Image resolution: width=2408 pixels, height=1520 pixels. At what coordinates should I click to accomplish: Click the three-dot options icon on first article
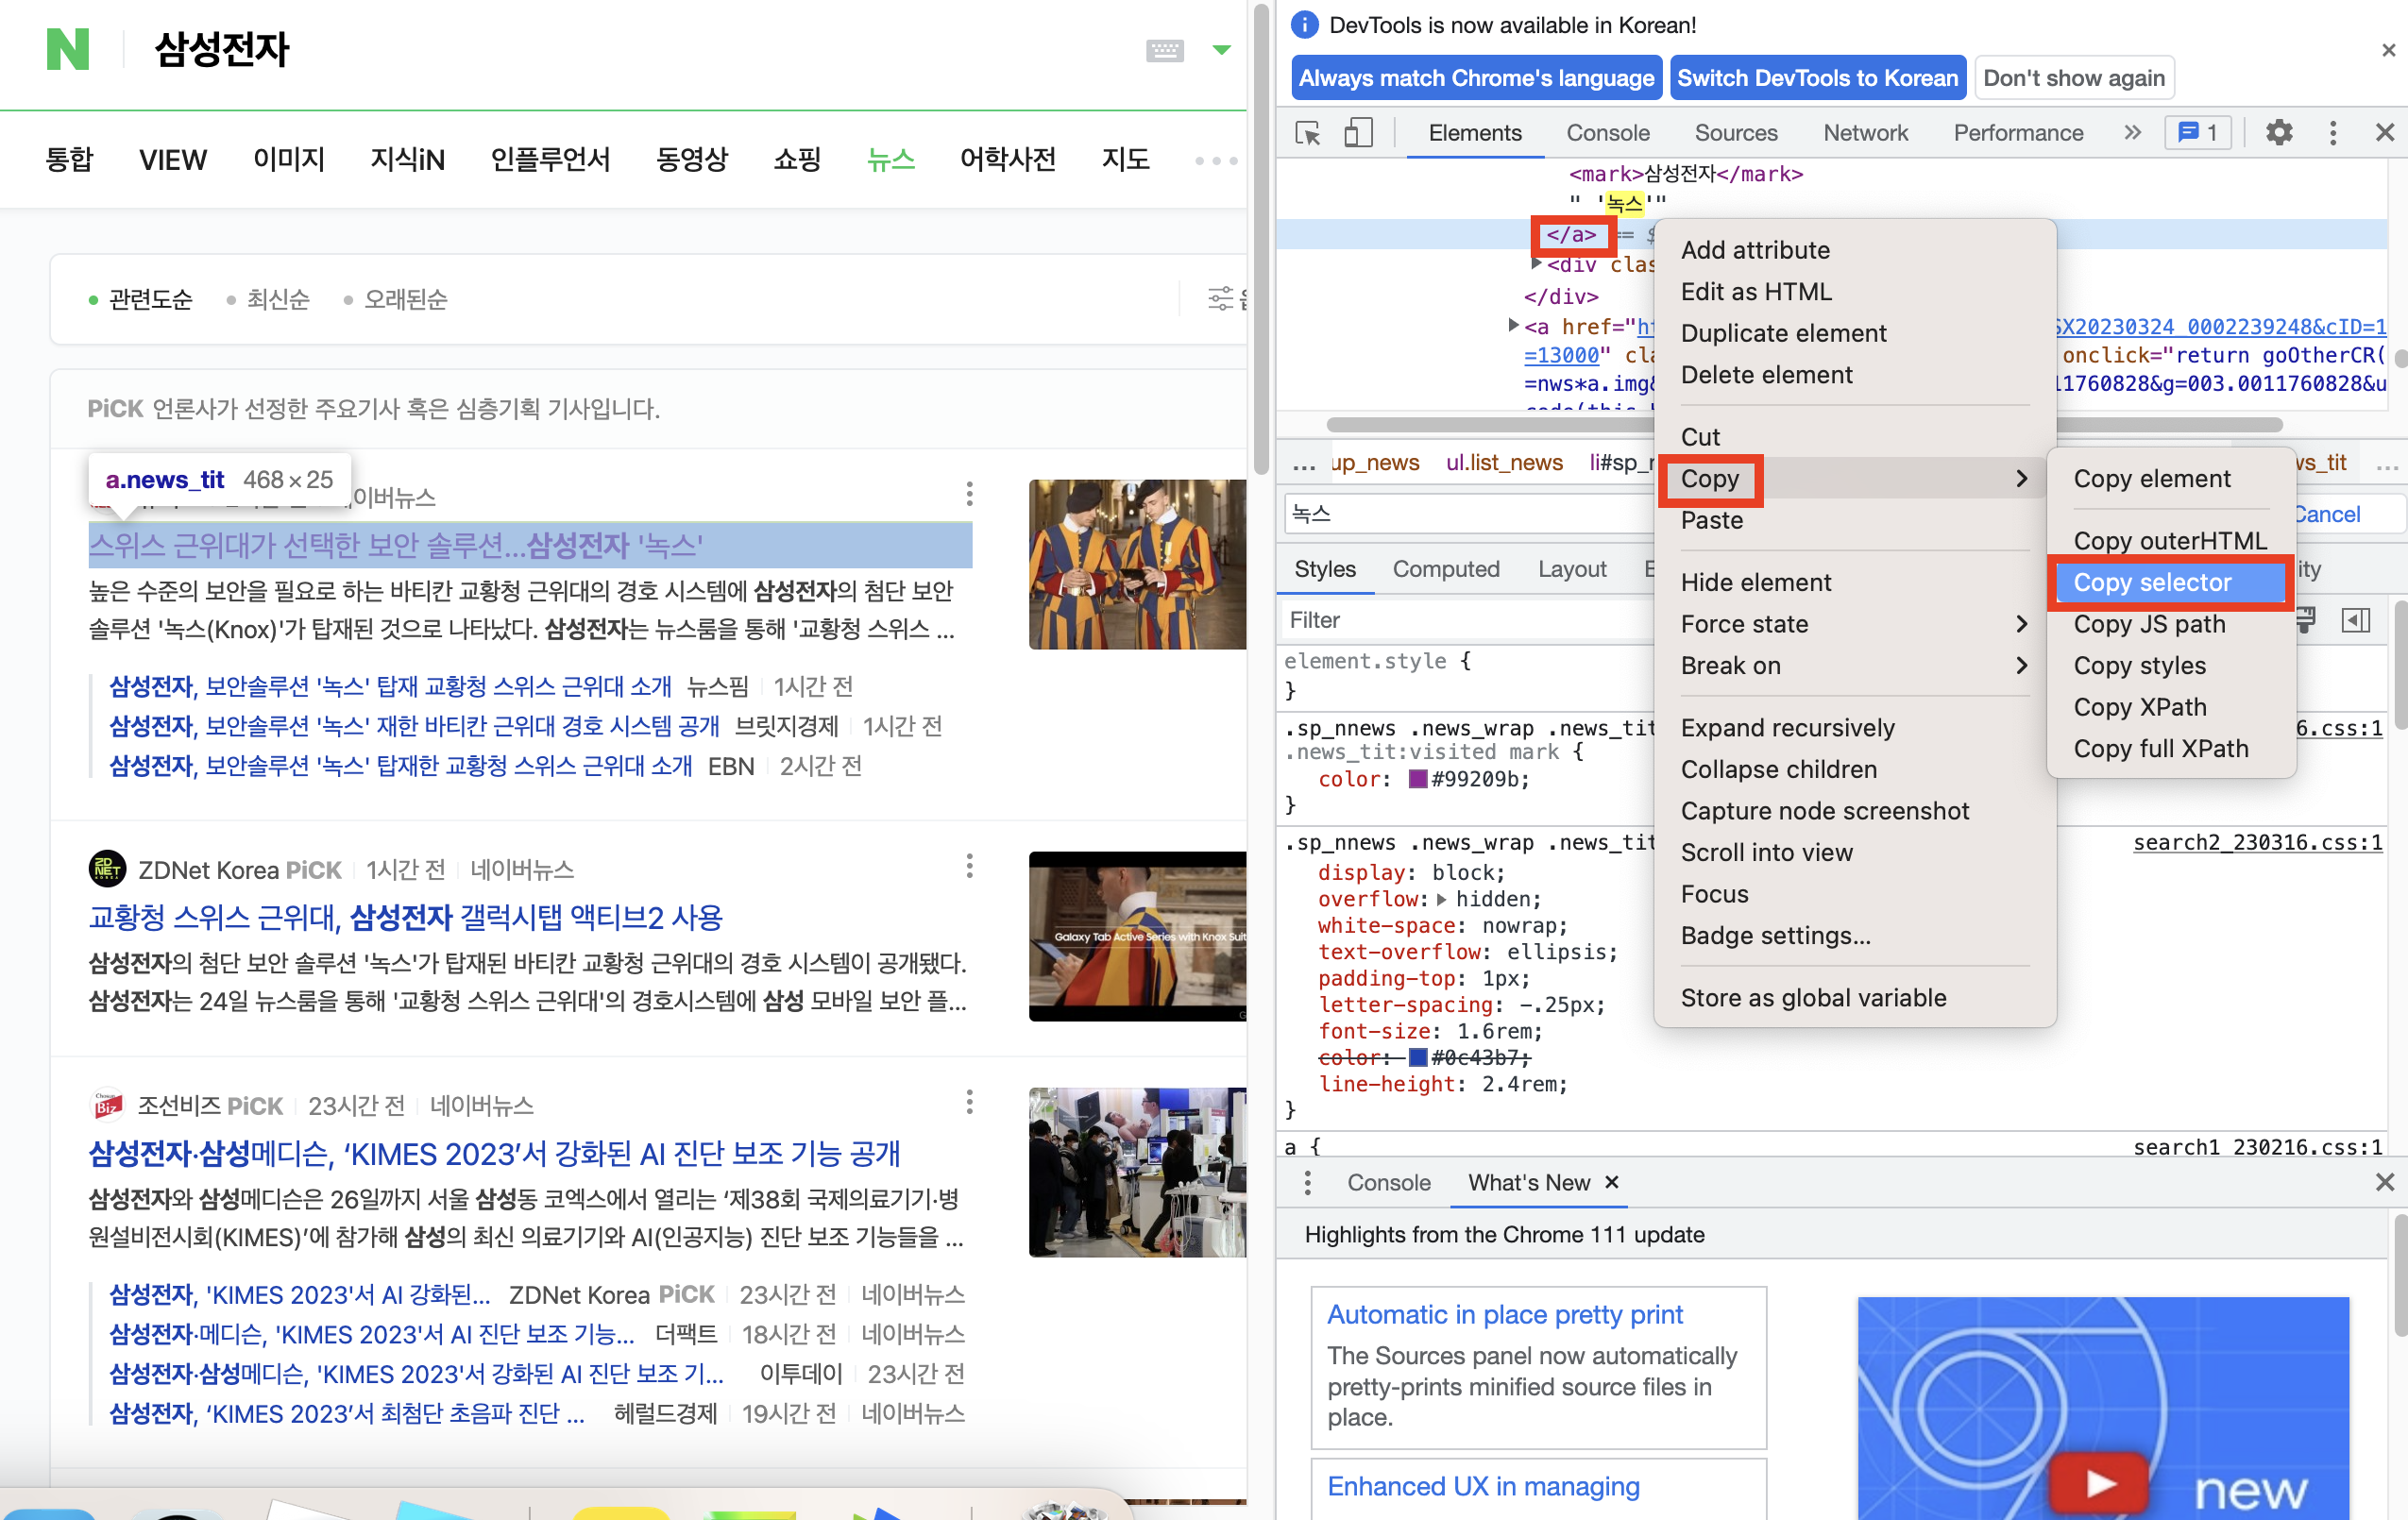point(968,493)
